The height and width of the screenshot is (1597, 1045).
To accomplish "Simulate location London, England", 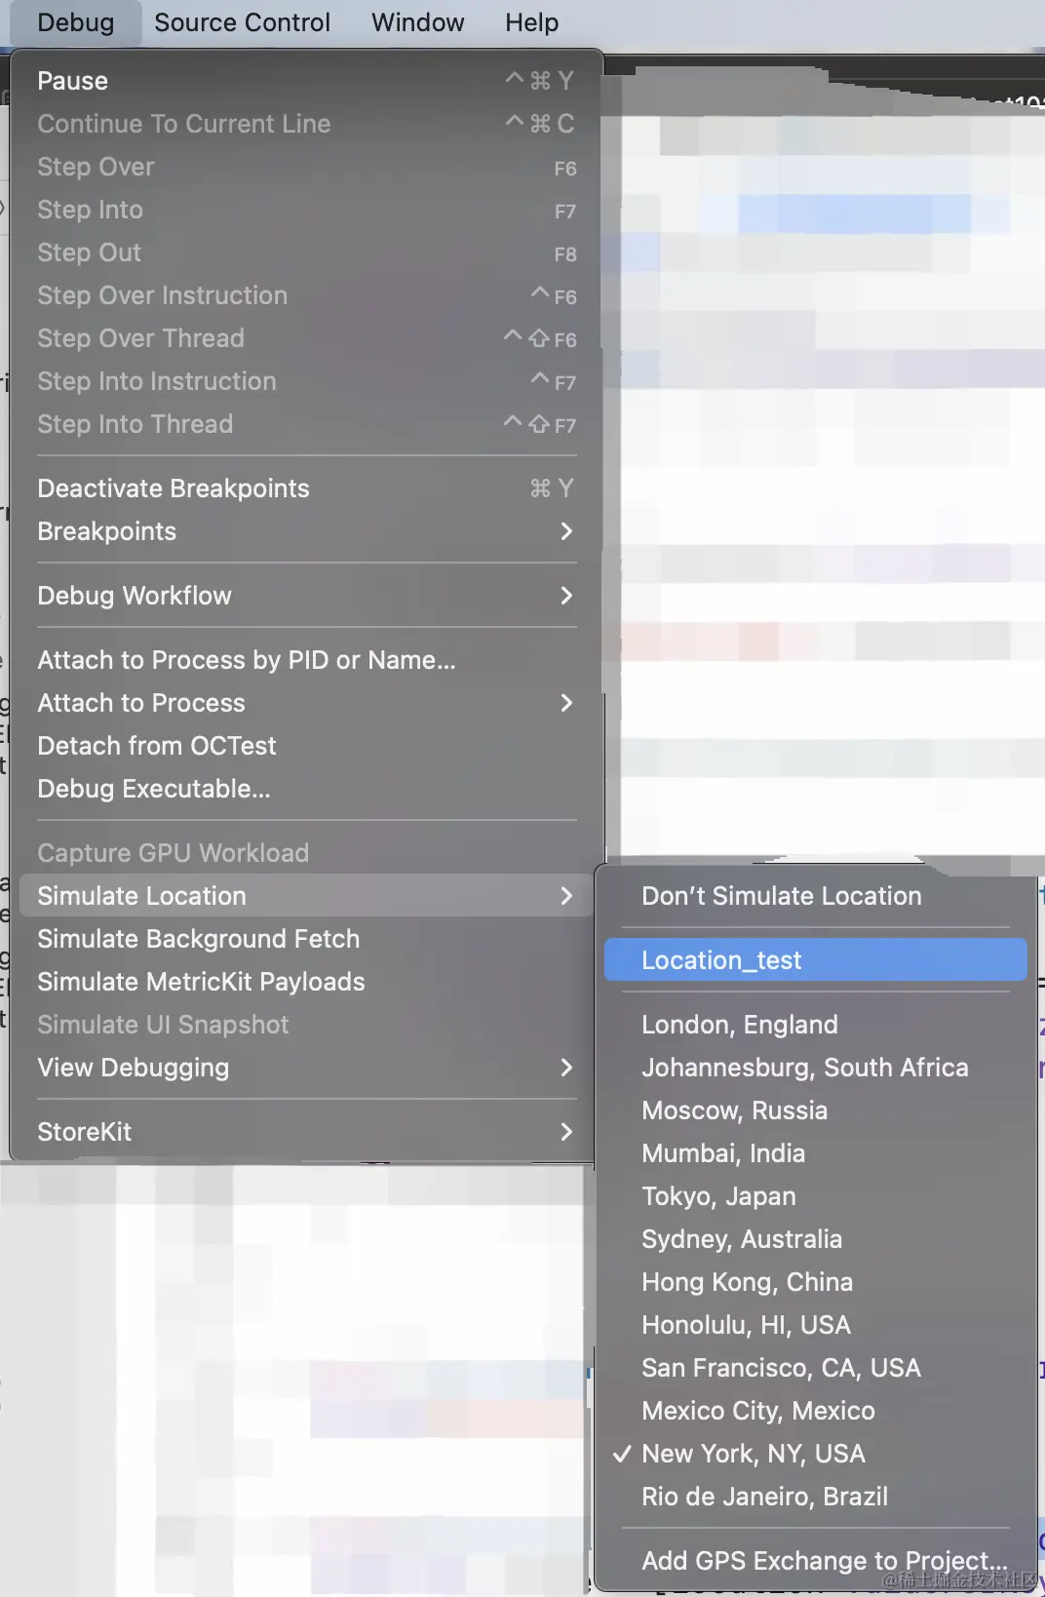I will coord(816,1025).
